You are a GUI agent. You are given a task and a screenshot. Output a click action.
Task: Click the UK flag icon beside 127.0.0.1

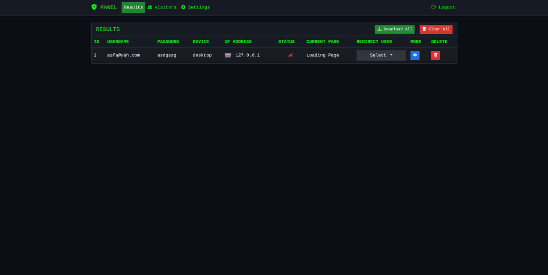[228, 55]
